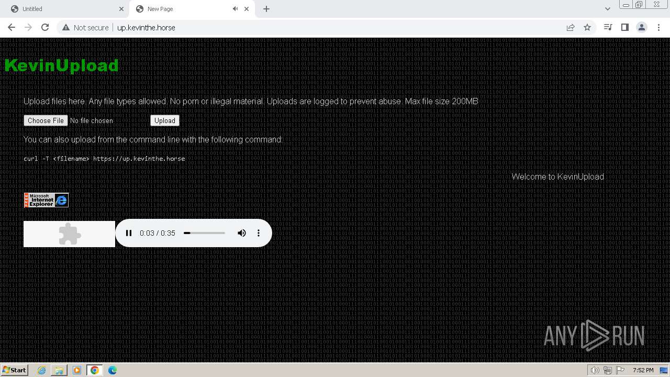Open the network tray icon
Viewport: 670px width, 377px height.
click(608, 370)
